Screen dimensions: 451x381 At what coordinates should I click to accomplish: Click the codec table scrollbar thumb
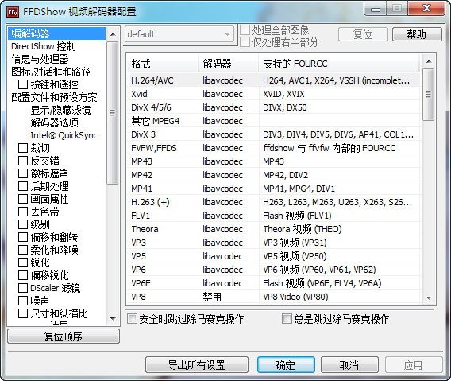pos(429,95)
